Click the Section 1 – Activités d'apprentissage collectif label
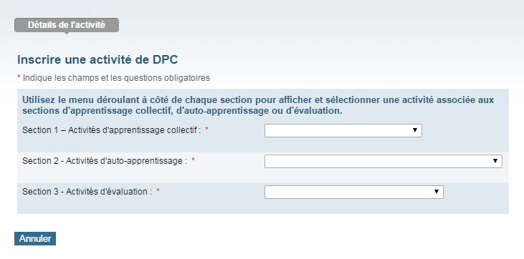Image resolution: width=524 pixels, height=259 pixels. [x=112, y=130]
